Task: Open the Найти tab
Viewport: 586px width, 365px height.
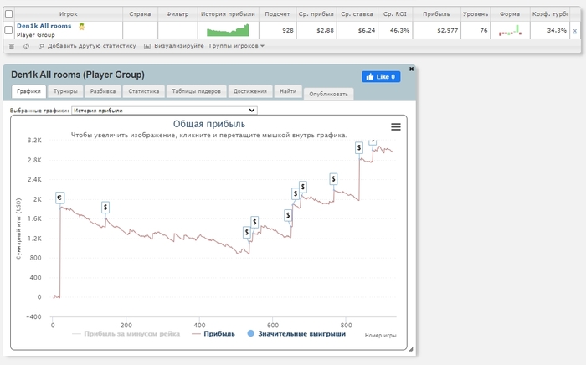Action: click(288, 91)
